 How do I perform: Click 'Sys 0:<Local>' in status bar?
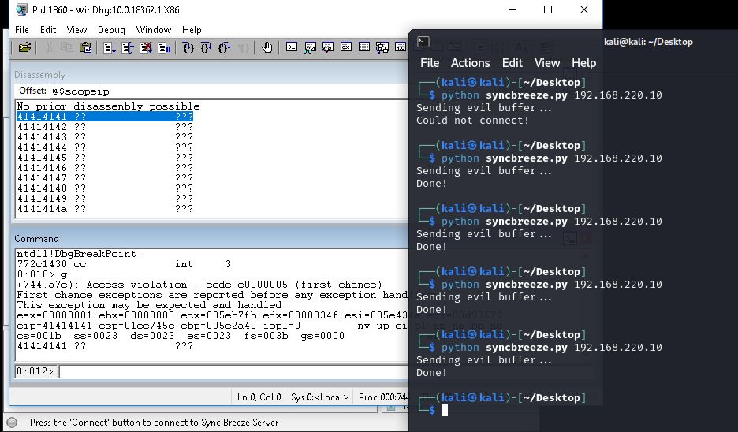[319, 397]
